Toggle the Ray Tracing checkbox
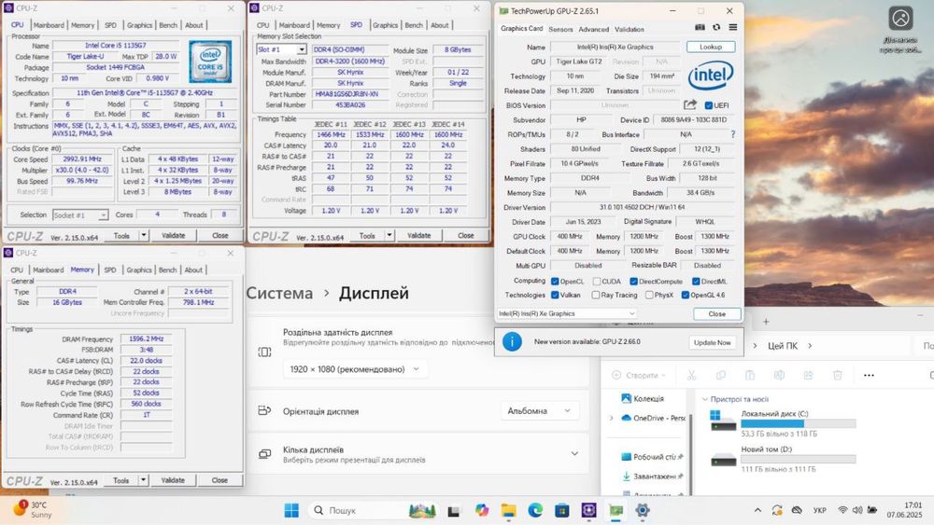Screen dimensions: 934x525 click(x=596, y=295)
